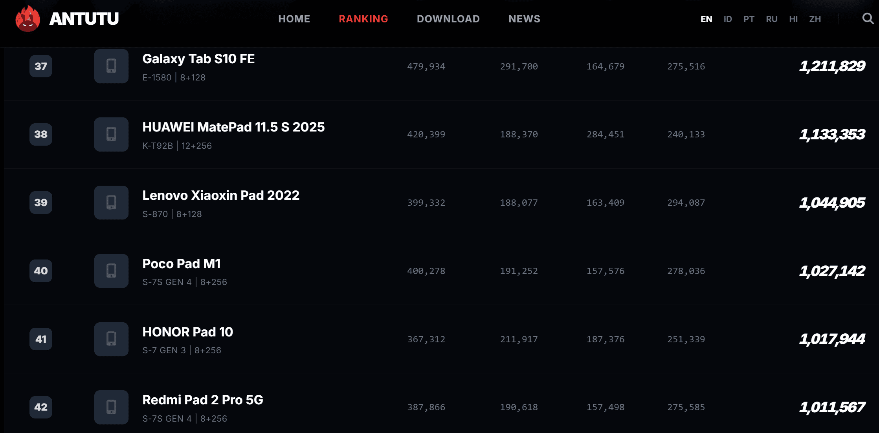Click Redmi Pad 2 Pro's S-7S GEN 4 spec line

click(x=185, y=418)
